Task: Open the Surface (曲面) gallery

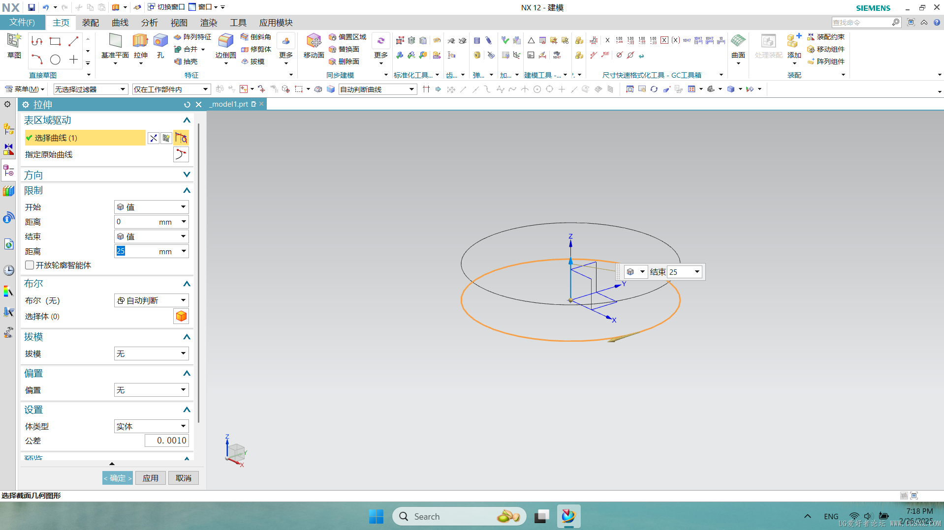Action: [738, 46]
